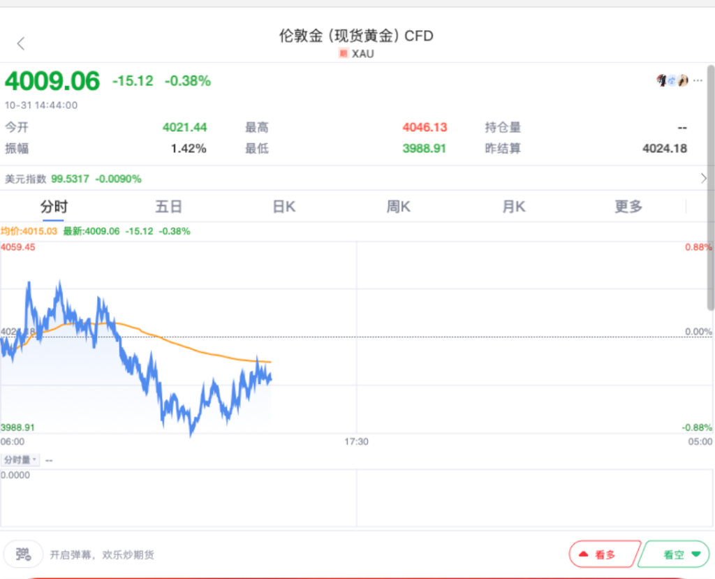
Task: Open the user avatars group at top right
Action: tap(672, 80)
